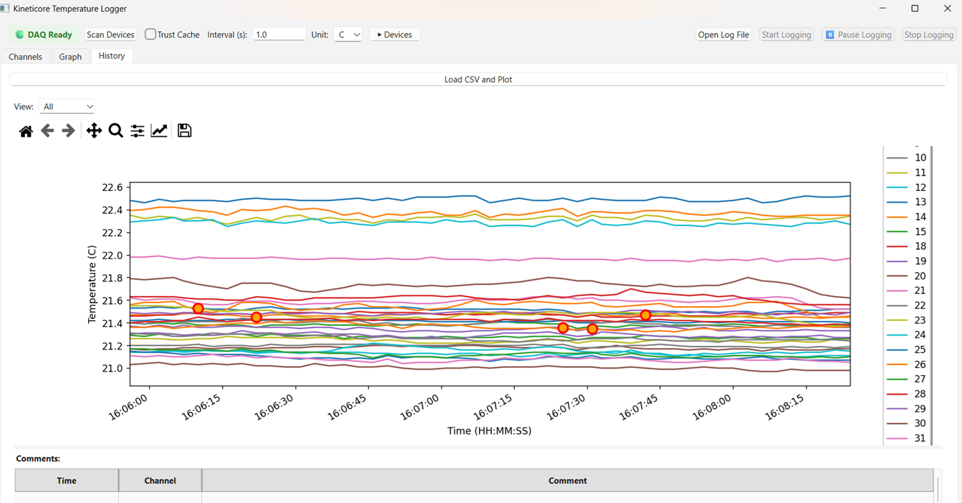Activate the Zoom to rectangle tool
Viewport: 962px width, 503px height.
pyautogui.click(x=115, y=130)
